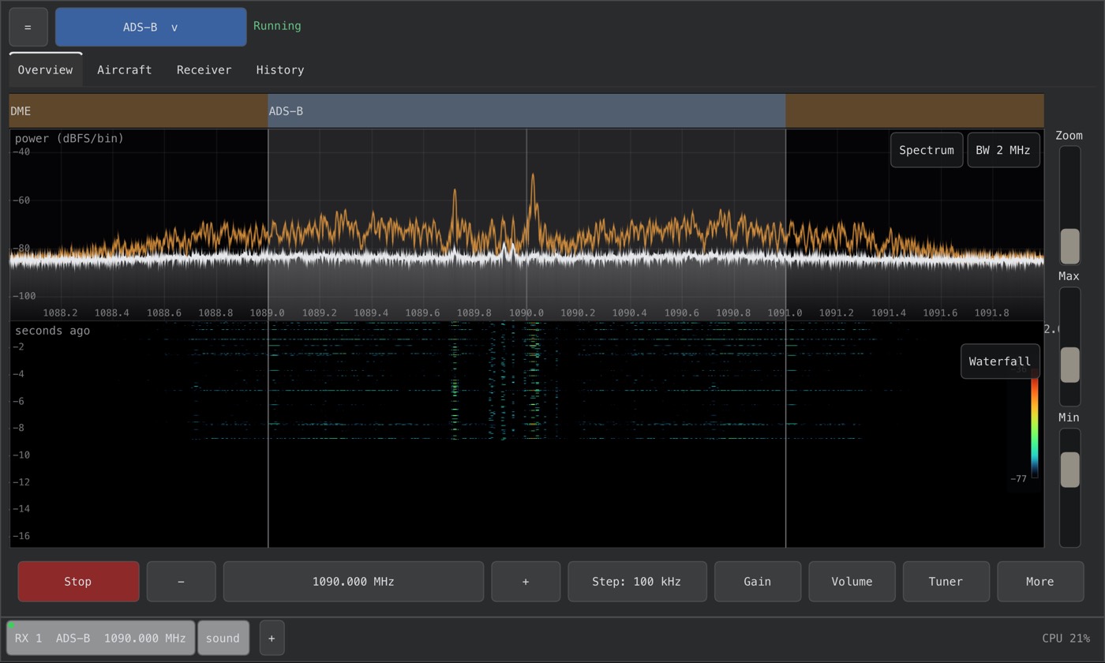Screen dimensions: 1105x663
Task: Select the ADS-B band segment
Action: click(x=526, y=110)
